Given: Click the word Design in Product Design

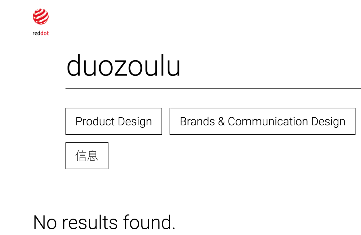Looking at the screenshot, I should 135,122.
